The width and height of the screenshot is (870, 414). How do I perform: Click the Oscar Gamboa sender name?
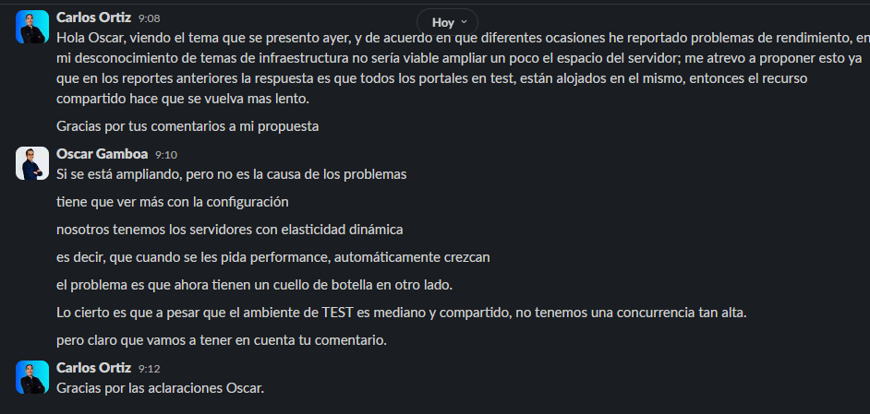[x=102, y=154]
